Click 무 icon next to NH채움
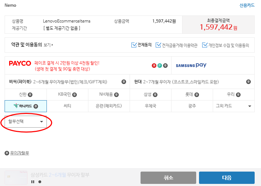The height and width of the screenshot is (186, 261). pyautogui.click(x=116, y=95)
